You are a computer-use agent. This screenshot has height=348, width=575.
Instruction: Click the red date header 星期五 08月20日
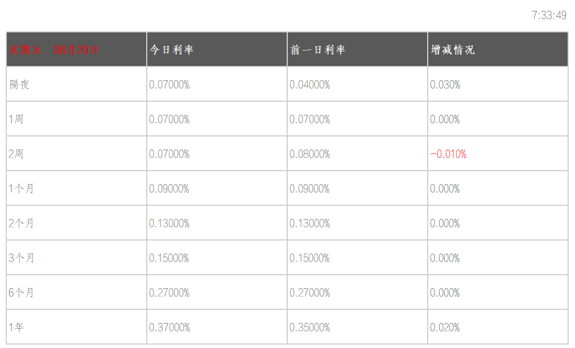(53, 50)
